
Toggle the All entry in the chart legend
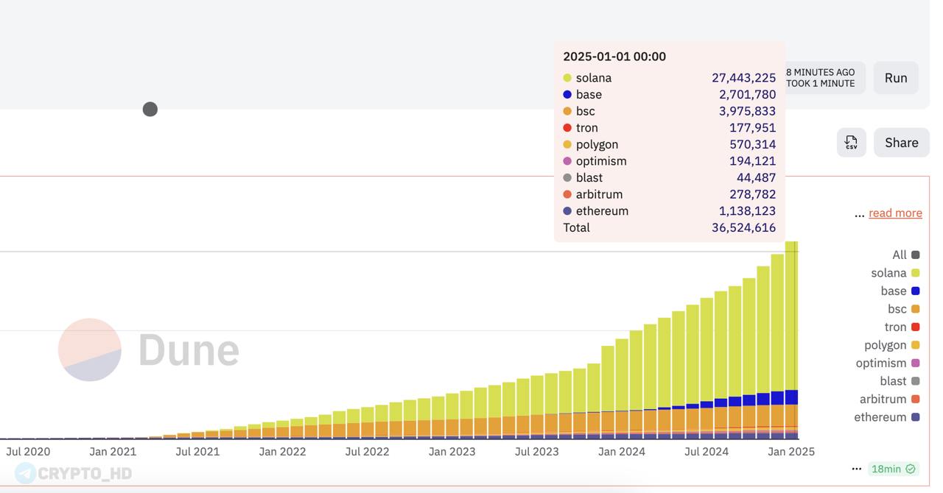click(x=905, y=255)
